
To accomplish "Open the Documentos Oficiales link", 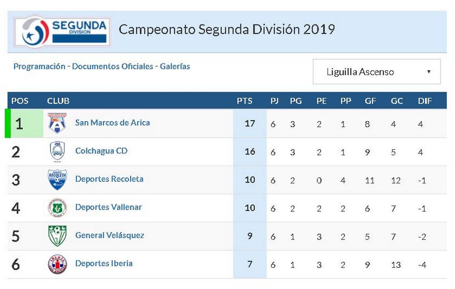I will click(x=113, y=66).
